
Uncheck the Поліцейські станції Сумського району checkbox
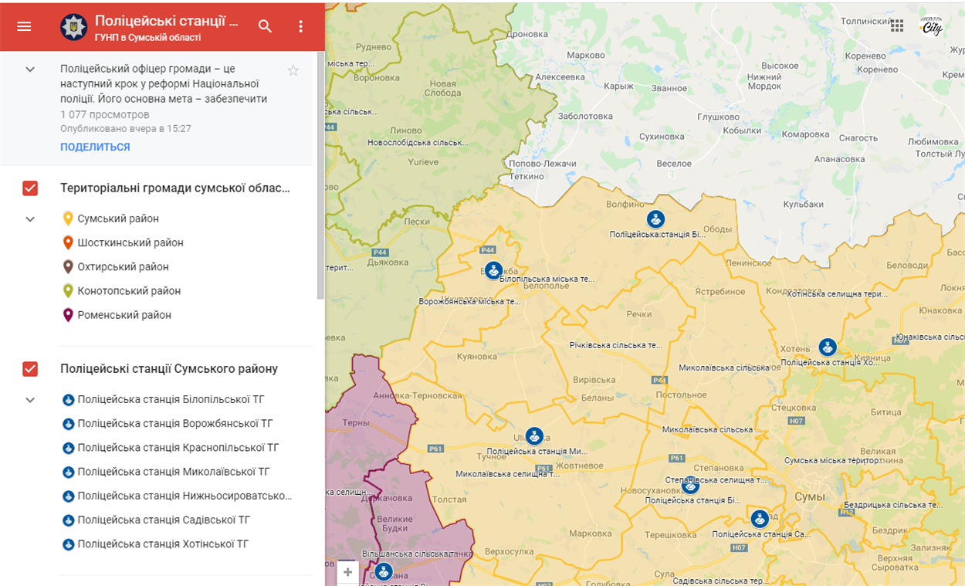click(30, 369)
